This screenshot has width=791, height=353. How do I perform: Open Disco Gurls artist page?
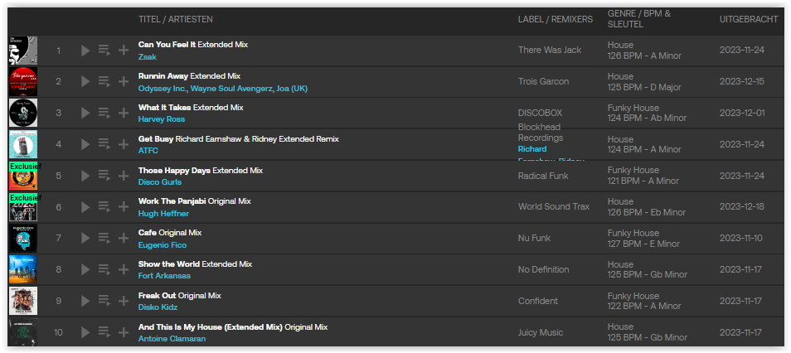click(x=160, y=182)
